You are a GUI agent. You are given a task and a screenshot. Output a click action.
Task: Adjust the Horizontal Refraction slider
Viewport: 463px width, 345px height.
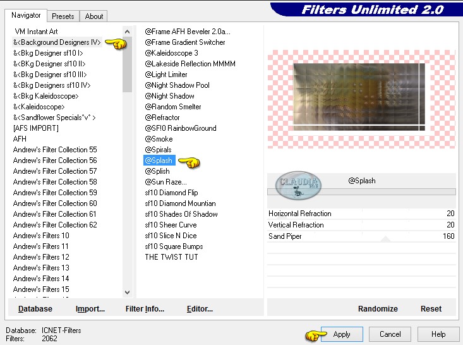point(361,214)
